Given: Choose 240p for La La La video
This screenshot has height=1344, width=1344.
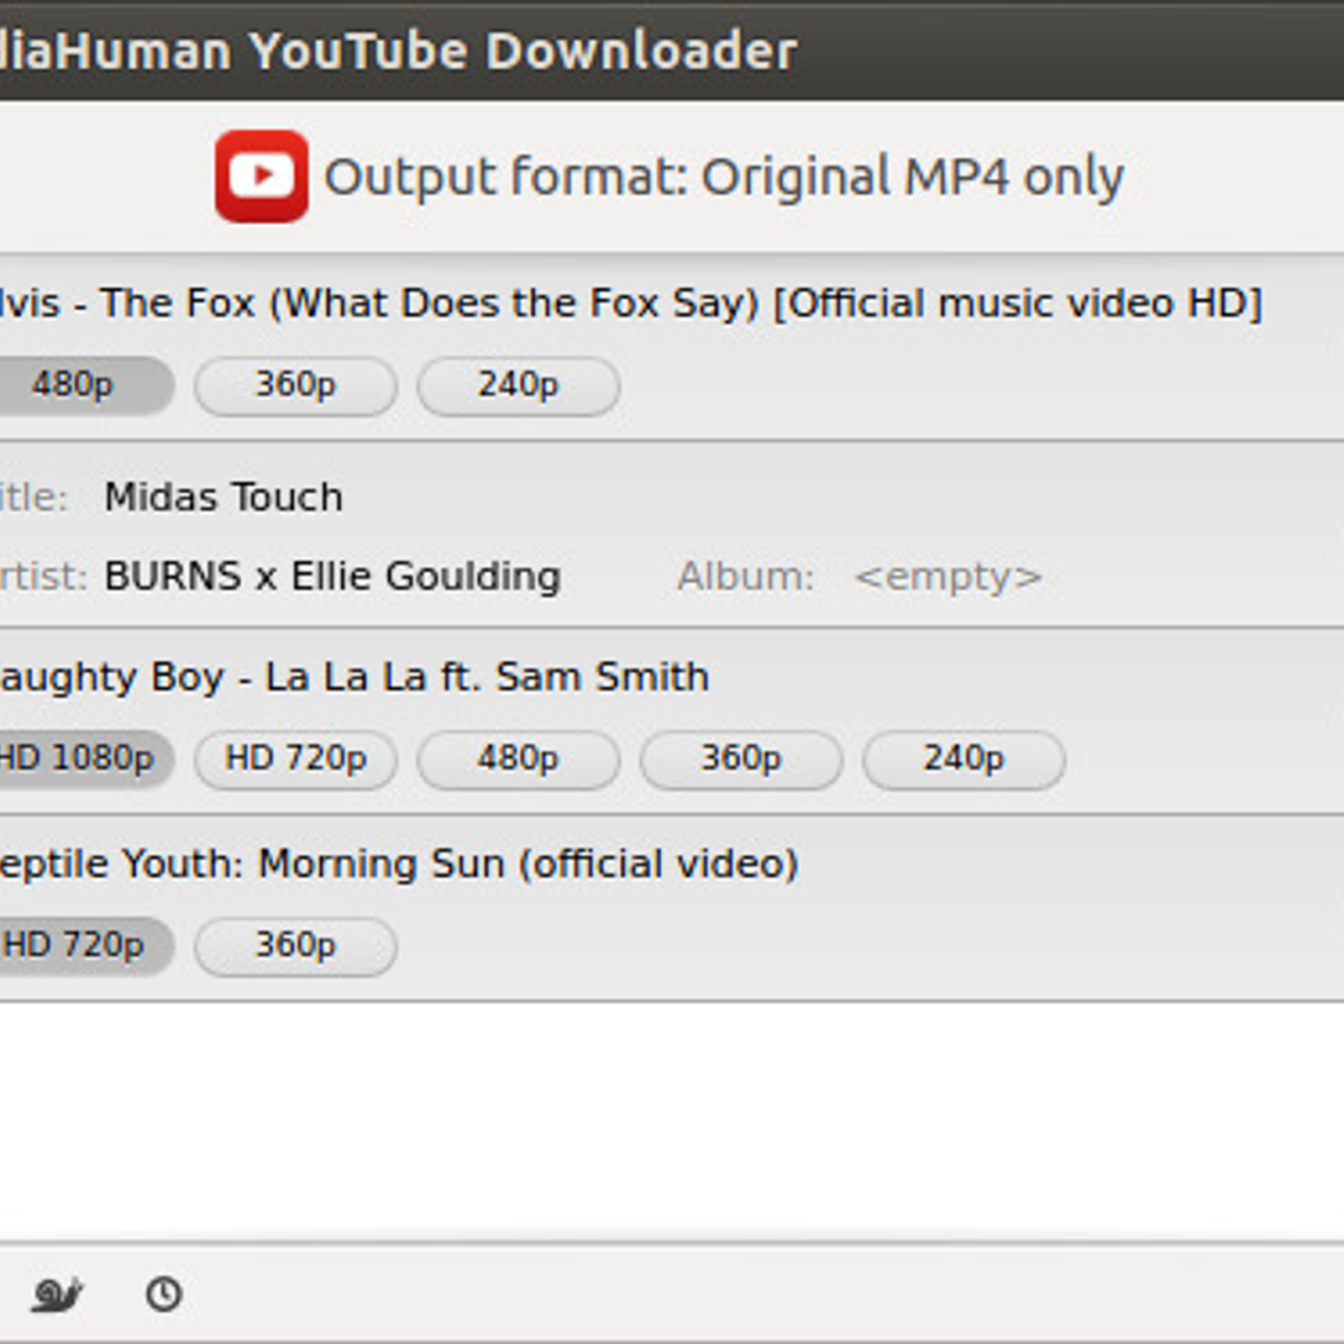Looking at the screenshot, I should click(964, 759).
